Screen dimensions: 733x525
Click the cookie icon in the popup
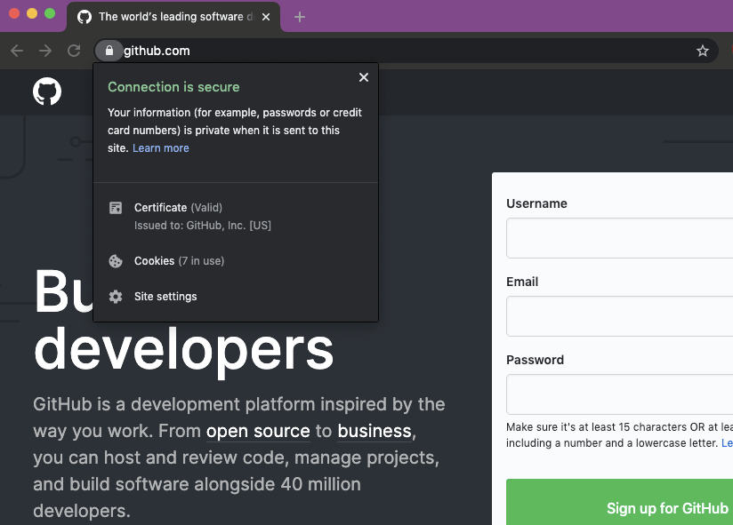tap(116, 261)
